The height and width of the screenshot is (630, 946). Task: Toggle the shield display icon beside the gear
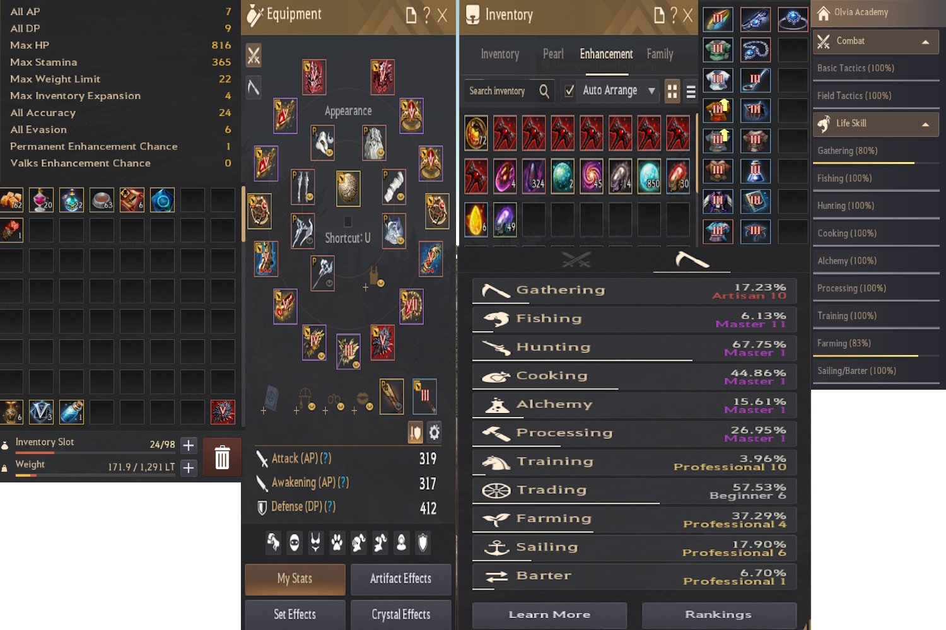tap(415, 433)
